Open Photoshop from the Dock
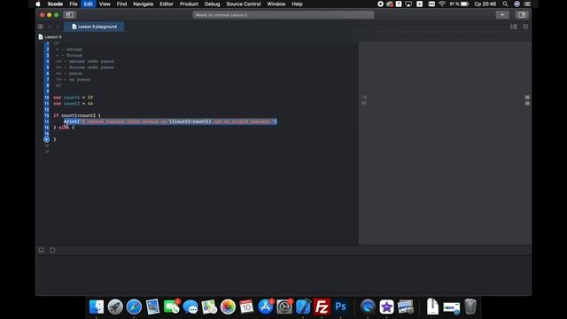The width and height of the screenshot is (567, 319). coord(340,307)
